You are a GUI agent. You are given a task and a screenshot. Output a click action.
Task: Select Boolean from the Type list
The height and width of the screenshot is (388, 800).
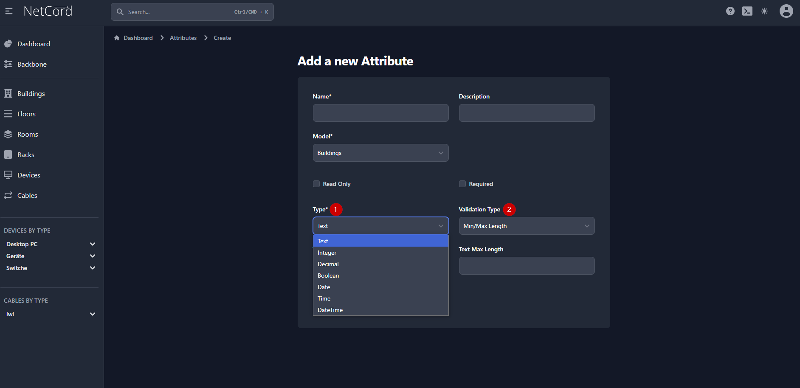[x=328, y=276]
